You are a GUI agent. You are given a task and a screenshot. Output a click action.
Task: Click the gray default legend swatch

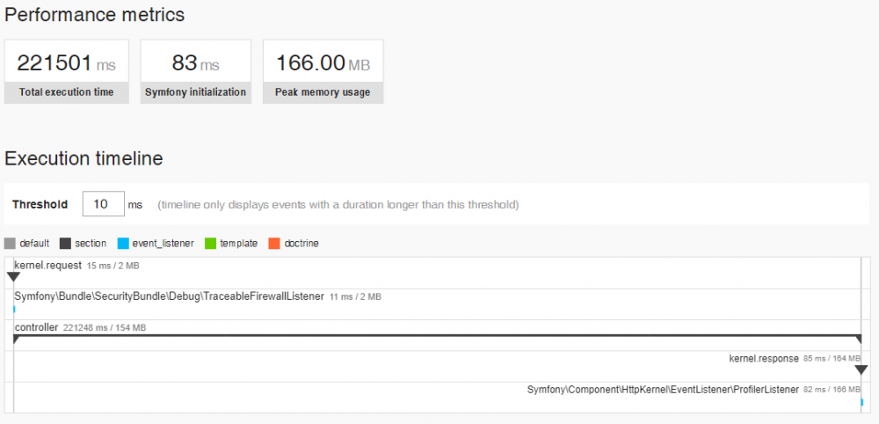(10, 243)
